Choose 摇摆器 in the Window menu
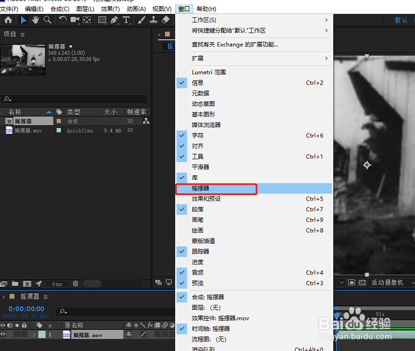Image resolution: width=415 pixels, height=351 pixels. 254,188
